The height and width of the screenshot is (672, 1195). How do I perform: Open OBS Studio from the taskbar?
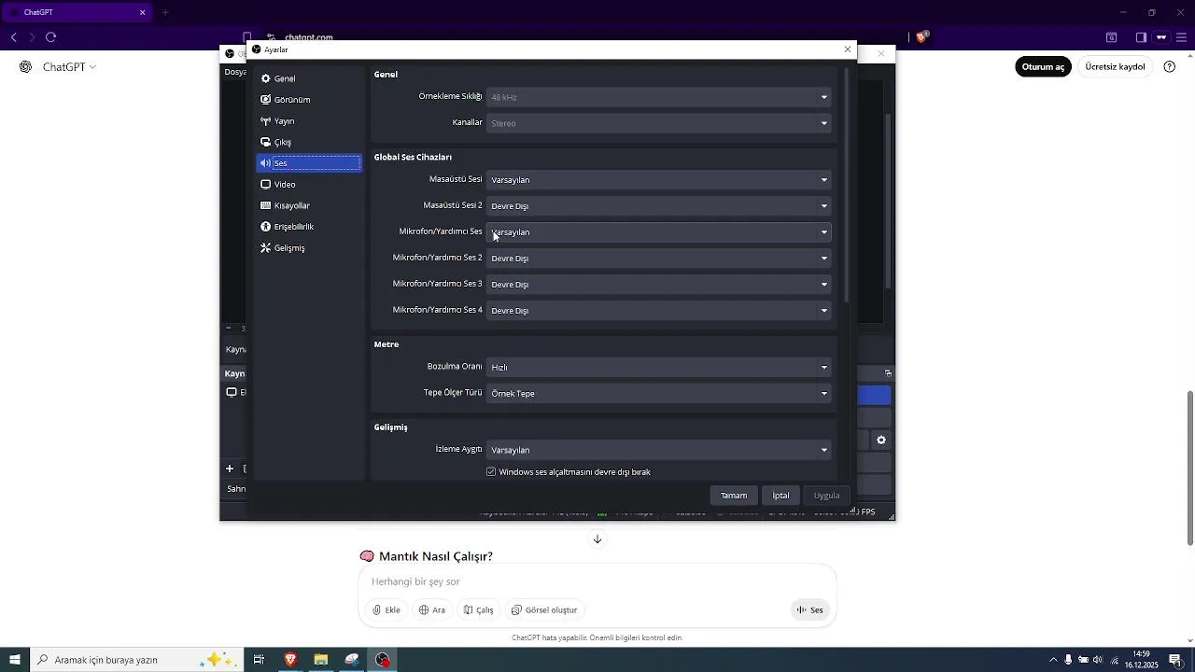click(383, 660)
